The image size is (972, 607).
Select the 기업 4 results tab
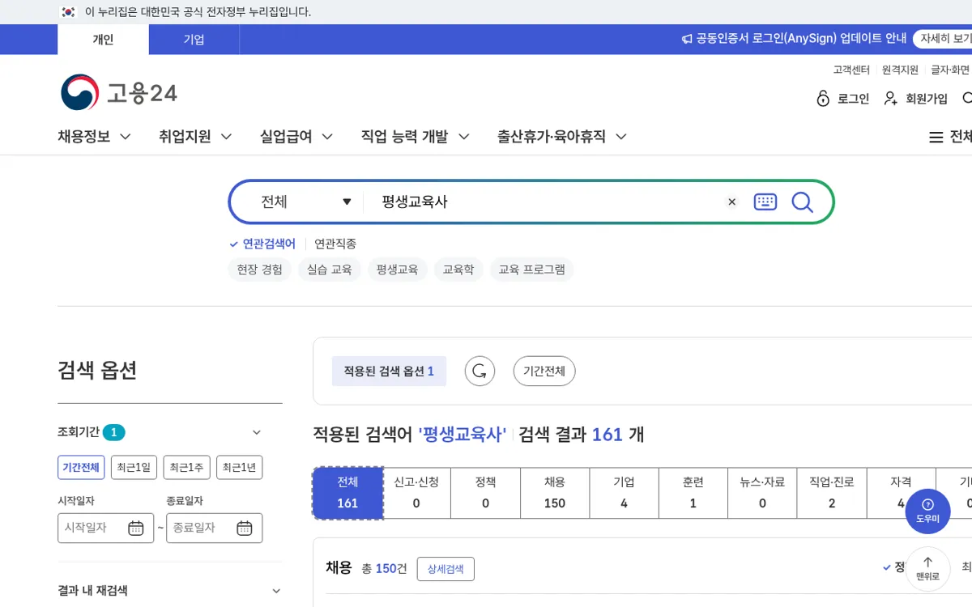[x=624, y=493]
